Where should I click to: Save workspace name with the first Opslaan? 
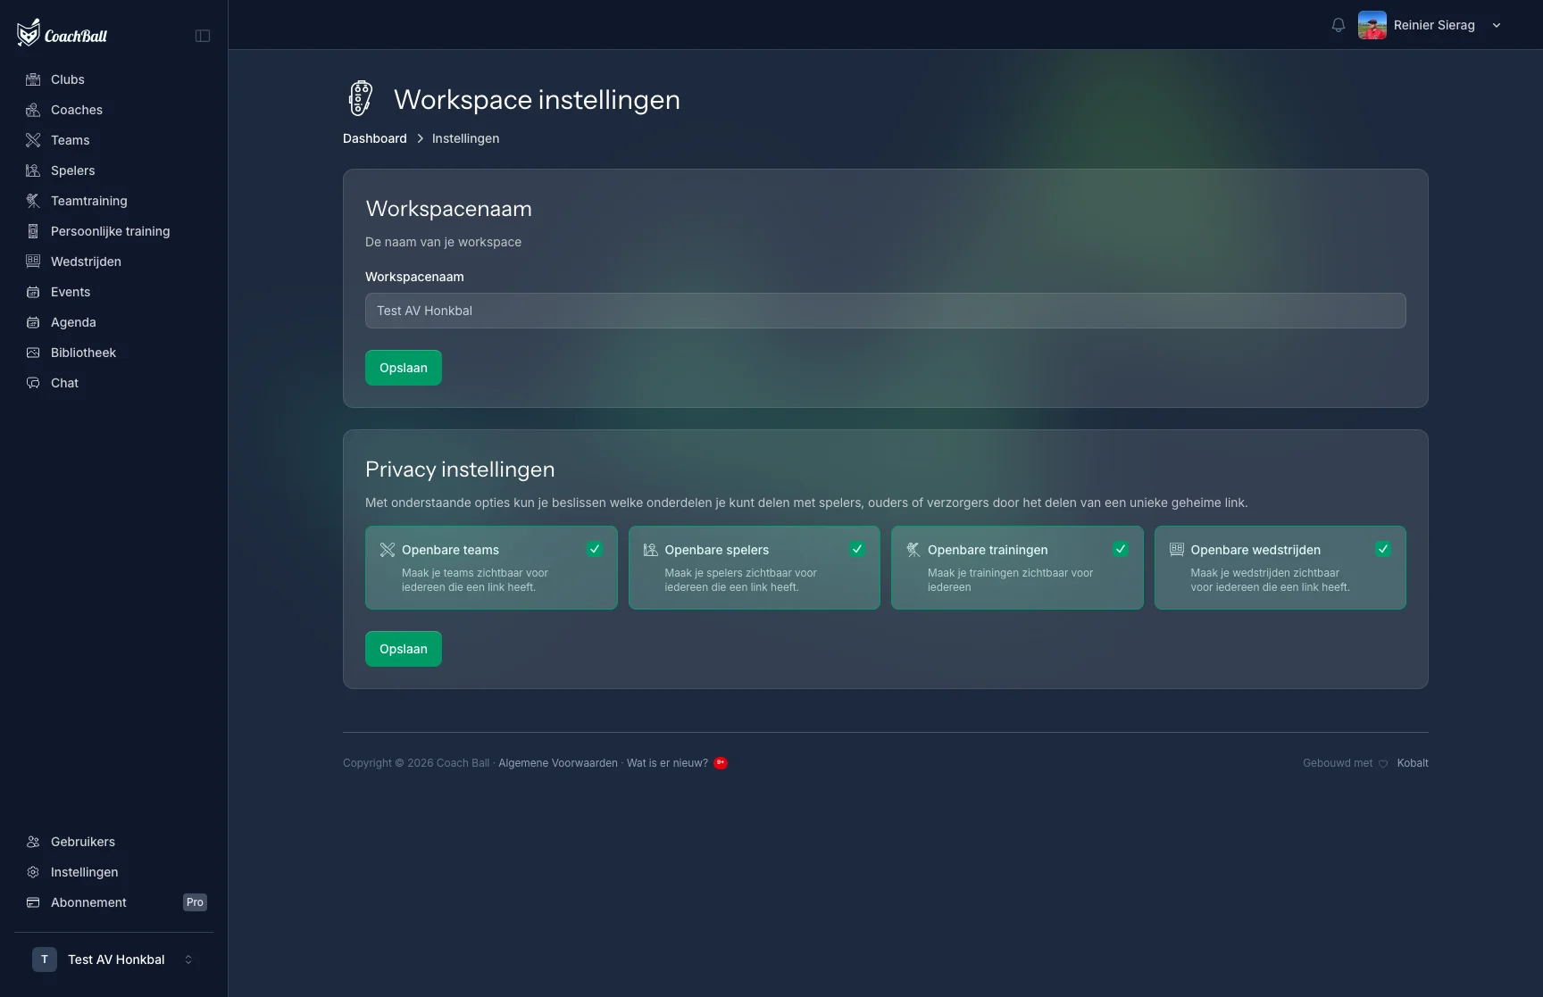(x=404, y=368)
